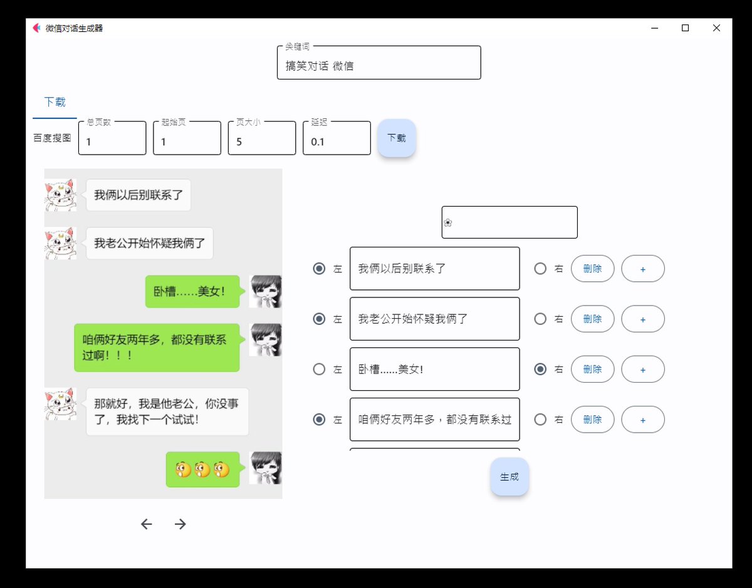This screenshot has width=752, height=588.
Task: Click the 页大小 page size field
Action: [262, 138]
